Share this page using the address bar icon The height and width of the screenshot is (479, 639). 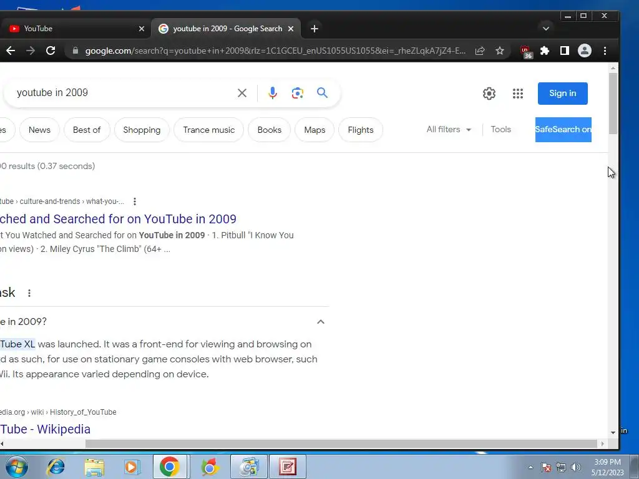tap(480, 51)
